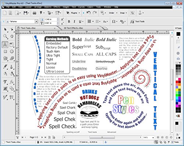The image size is (184, 146).
Task: Toggle the Tools checkbox in status bar
Action: (173, 142)
